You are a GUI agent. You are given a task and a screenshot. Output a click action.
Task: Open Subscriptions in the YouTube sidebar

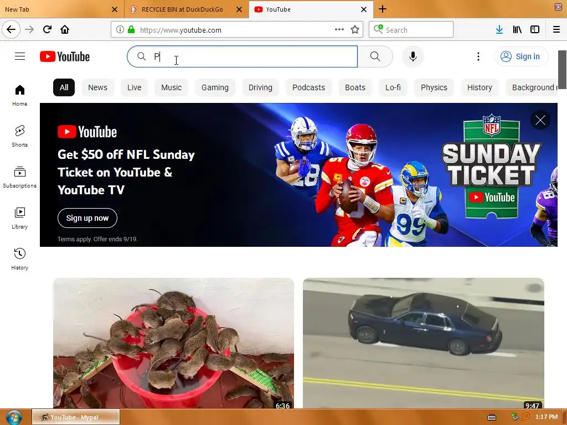(19, 177)
